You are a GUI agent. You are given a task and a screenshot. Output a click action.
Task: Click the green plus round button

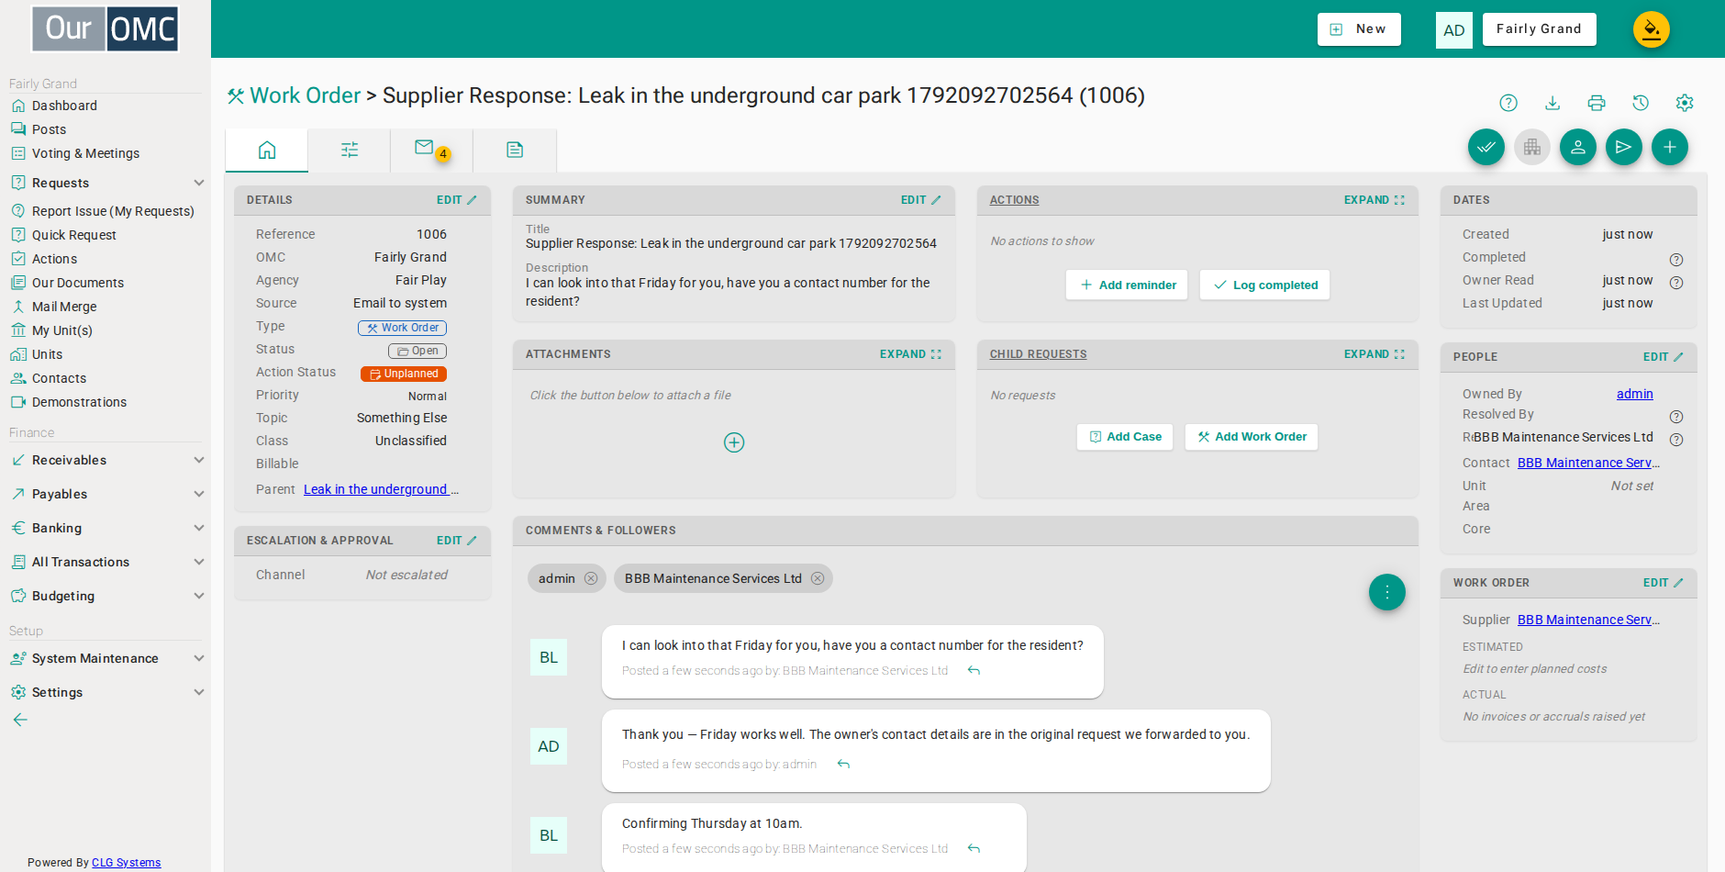[x=1670, y=147]
